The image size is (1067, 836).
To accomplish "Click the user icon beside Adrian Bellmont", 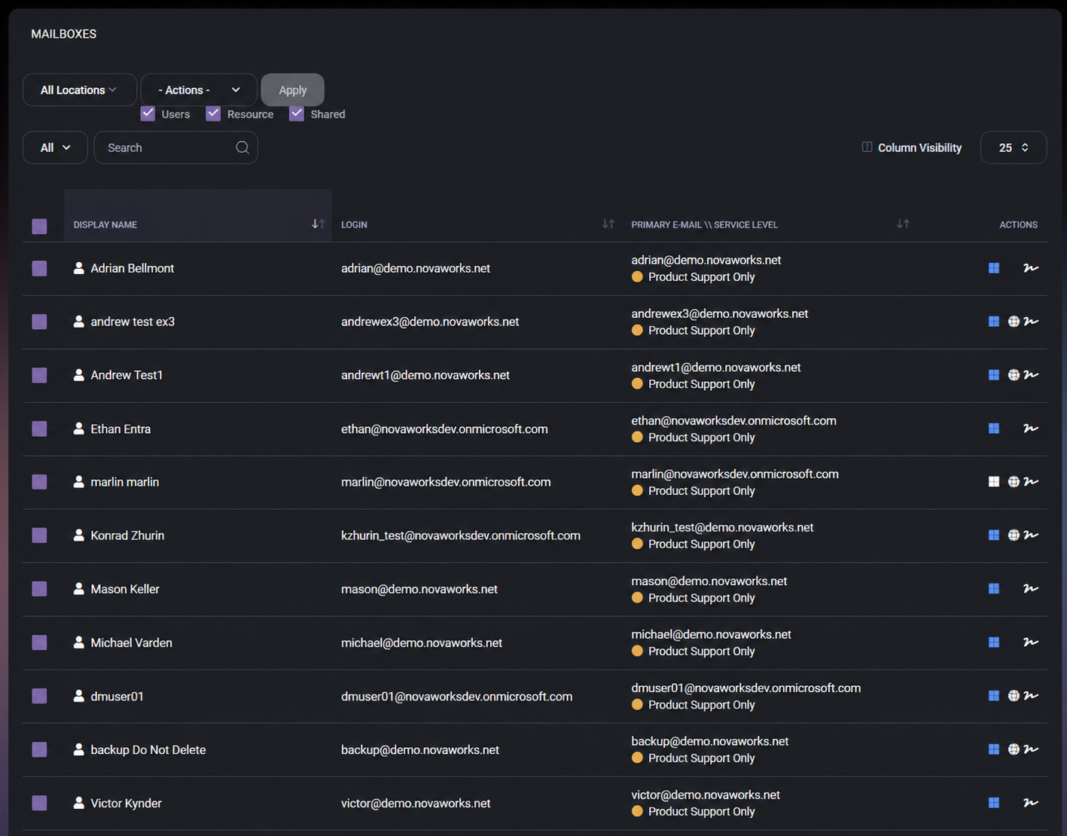I will coord(78,268).
